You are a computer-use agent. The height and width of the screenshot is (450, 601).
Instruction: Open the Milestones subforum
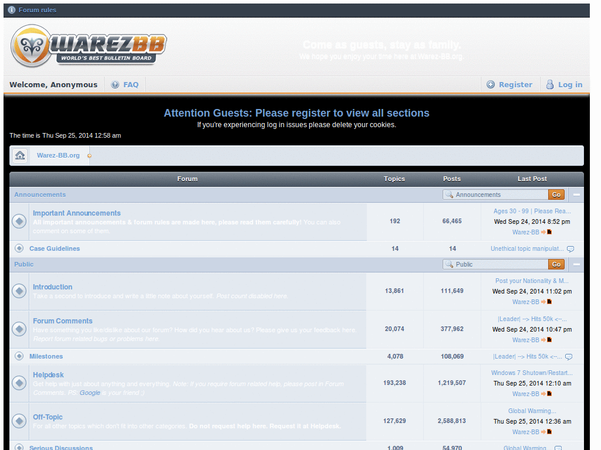click(x=46, y=356)
